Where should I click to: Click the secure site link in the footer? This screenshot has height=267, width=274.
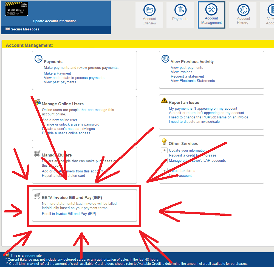click(x=30, y=255)
